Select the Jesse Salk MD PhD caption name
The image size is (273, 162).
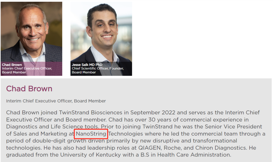coord(87,65)
